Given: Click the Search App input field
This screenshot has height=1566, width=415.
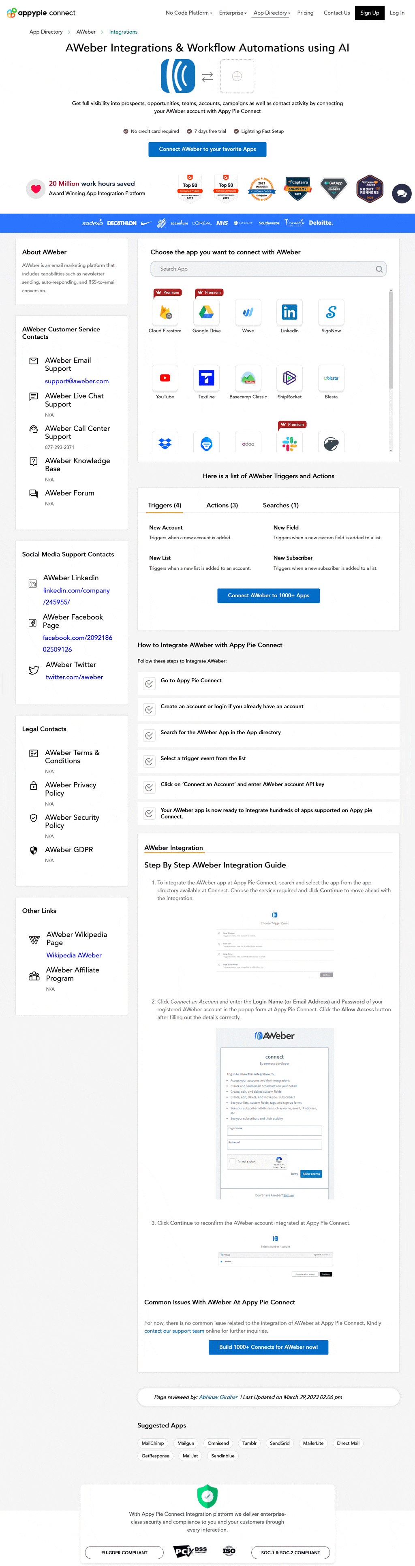Looking at the screenshot, I should tap(268, 269).
